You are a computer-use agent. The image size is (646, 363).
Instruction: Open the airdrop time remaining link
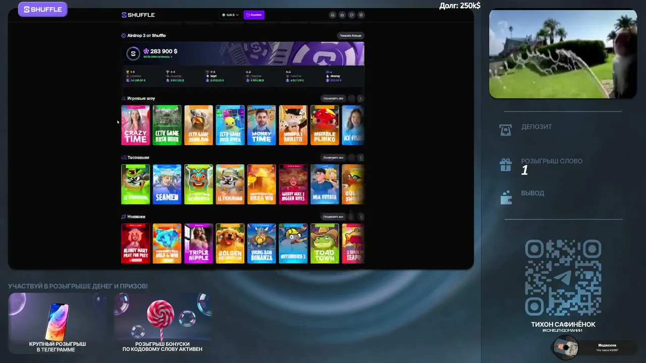pyautogui.click(x=157, y=57)
